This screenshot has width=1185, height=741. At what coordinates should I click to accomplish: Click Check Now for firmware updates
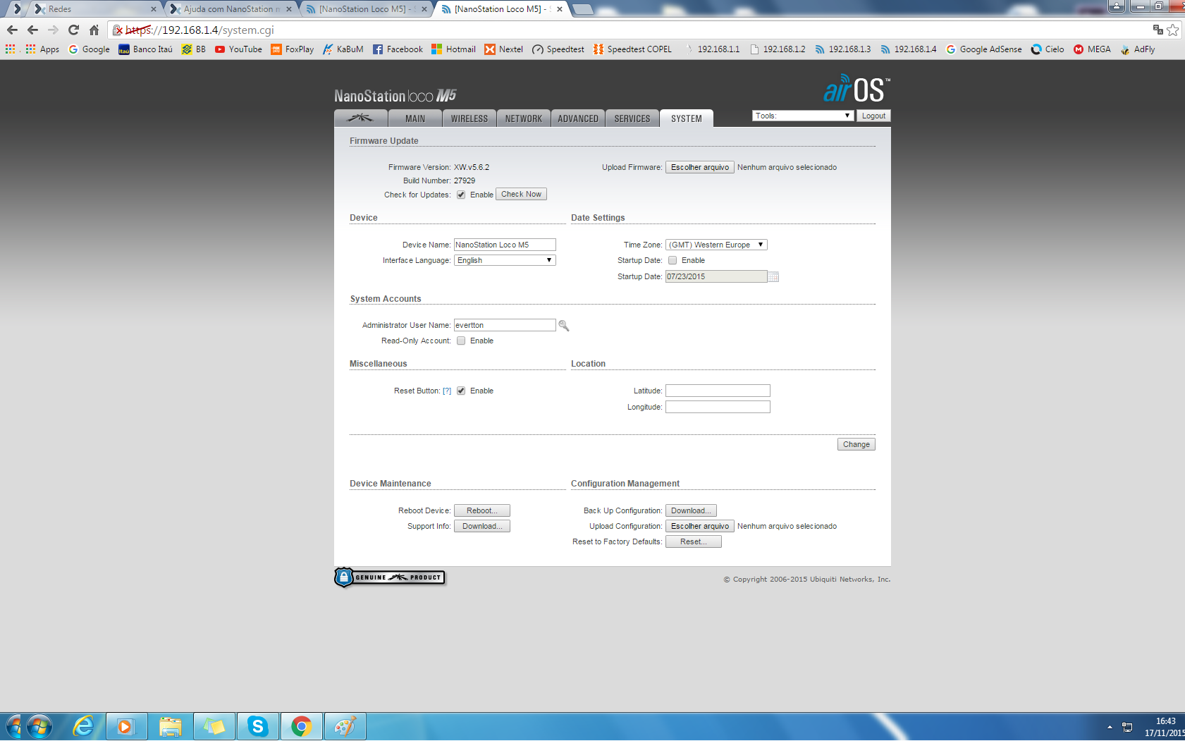pos(521,194)
